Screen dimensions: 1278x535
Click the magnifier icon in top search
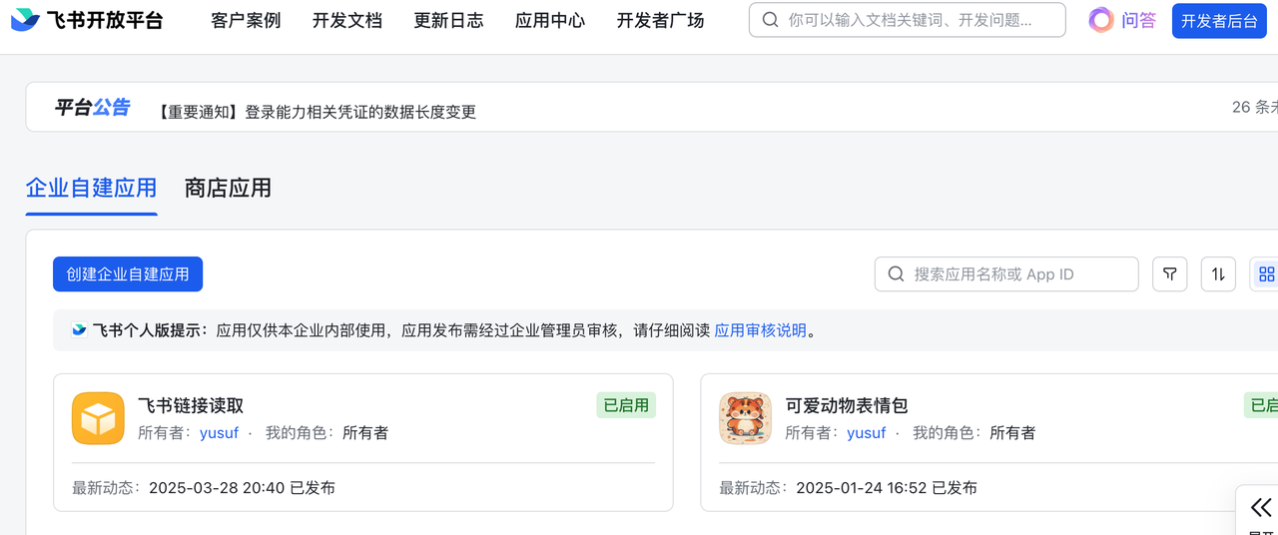[770, 20]
